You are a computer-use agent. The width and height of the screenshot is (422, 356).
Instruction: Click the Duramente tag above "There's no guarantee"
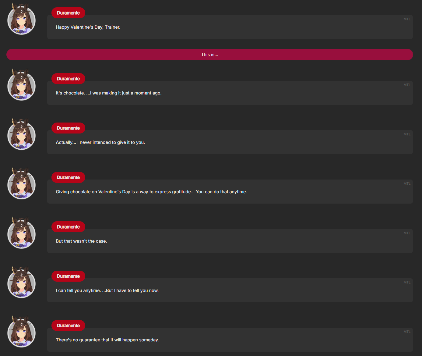coord(68,326)
